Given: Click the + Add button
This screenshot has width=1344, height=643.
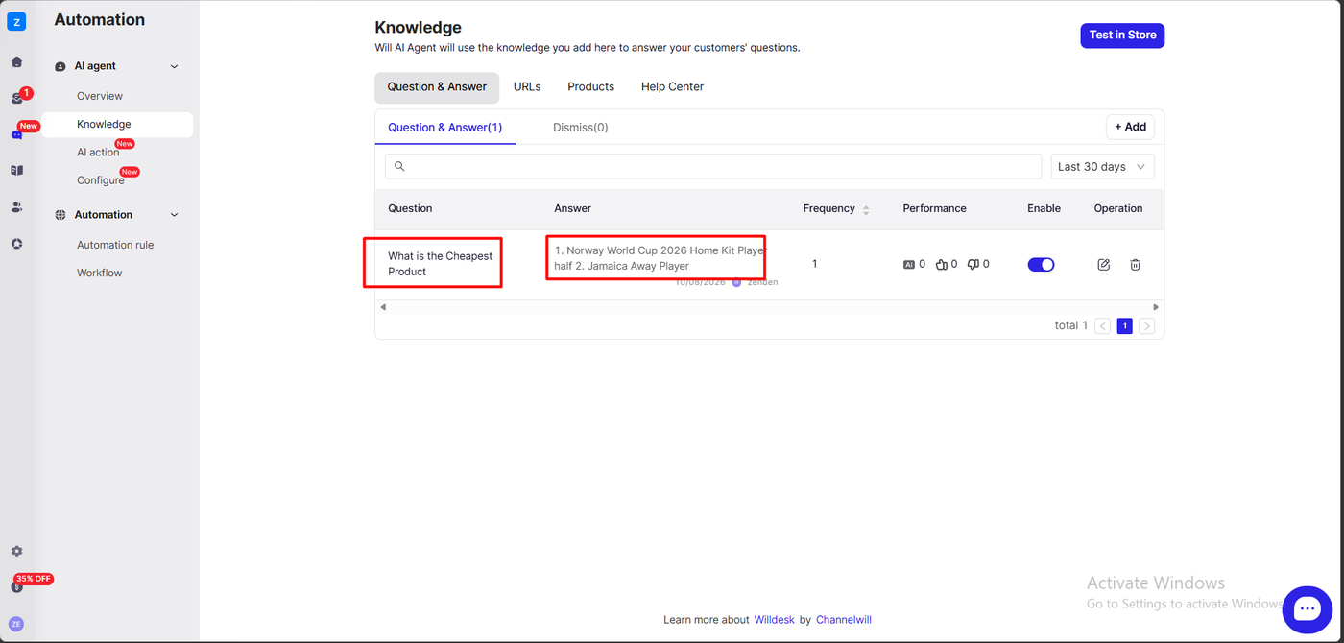Looking at the screenshot, I should click(x=1130, y=127).
